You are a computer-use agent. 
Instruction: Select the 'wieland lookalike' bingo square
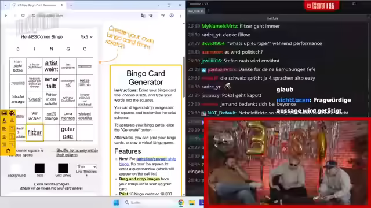85,116
